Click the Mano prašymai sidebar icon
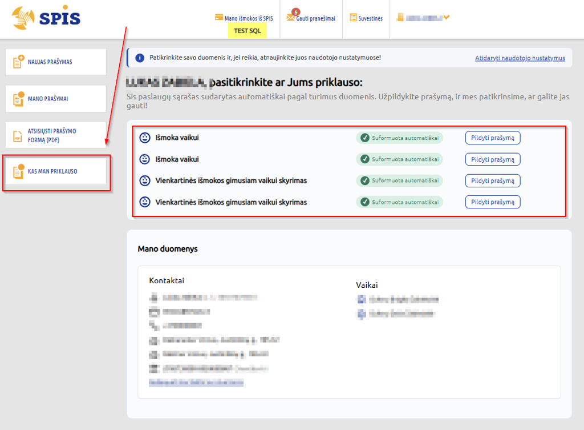 point(18,99)
